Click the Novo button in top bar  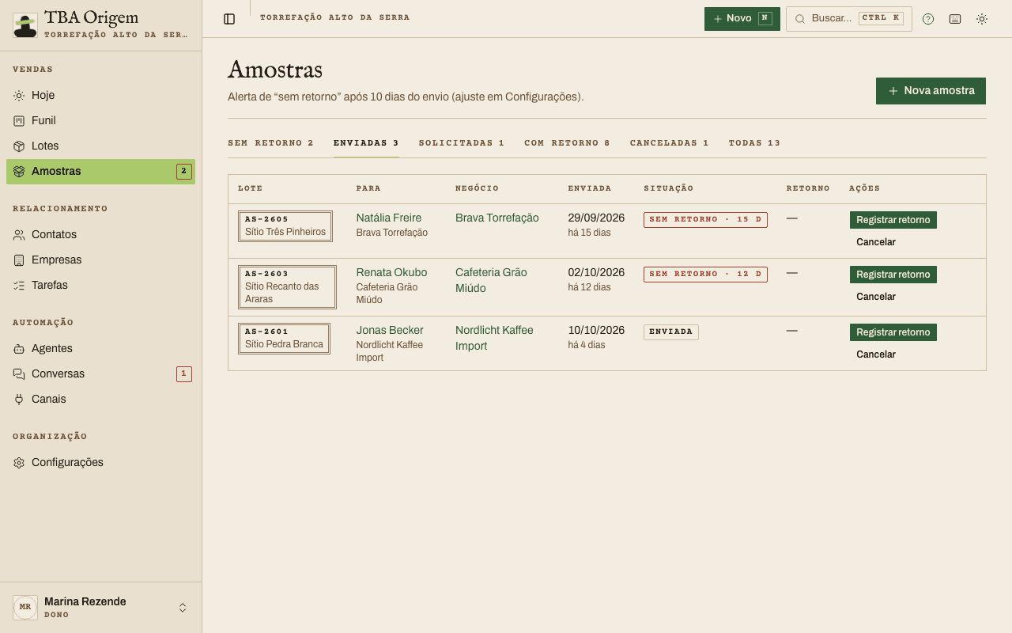742,19
